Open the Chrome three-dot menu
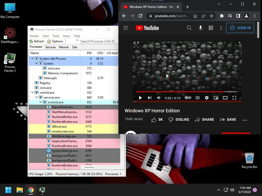Image resolution: width=262 pixels, height=196 pixels. click(x=255, y=16)
